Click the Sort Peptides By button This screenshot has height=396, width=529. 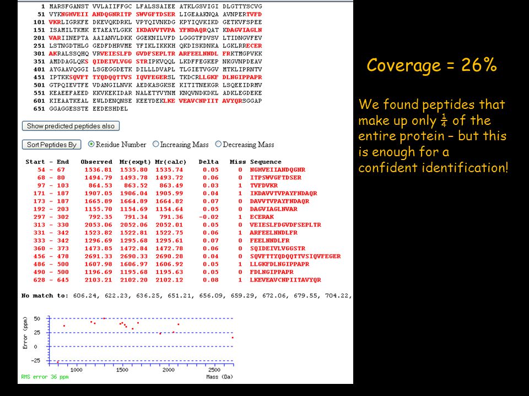(x=52, y=145)
